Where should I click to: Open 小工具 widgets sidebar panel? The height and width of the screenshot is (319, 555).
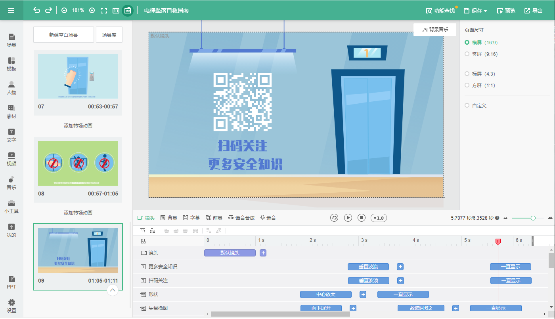click(11, 207)
